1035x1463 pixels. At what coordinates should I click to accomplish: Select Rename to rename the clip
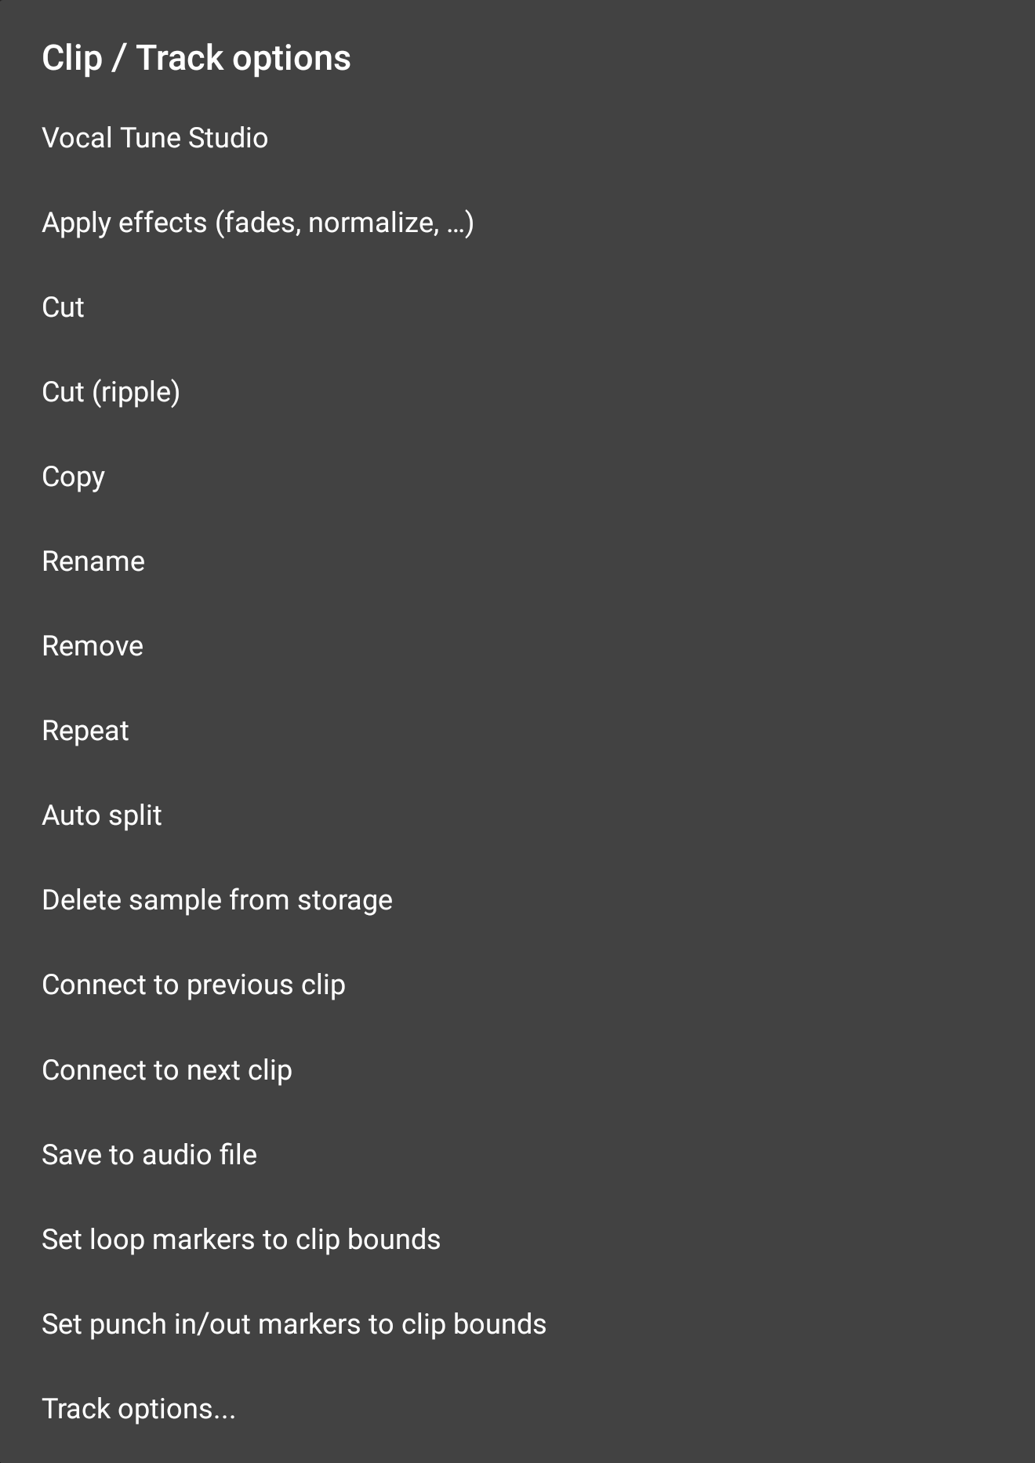tap(93, 561)
